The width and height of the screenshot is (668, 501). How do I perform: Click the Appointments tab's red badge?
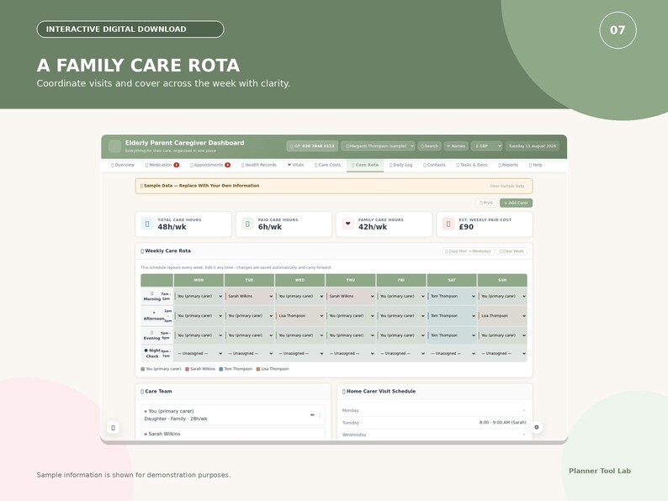pos(227,165)
